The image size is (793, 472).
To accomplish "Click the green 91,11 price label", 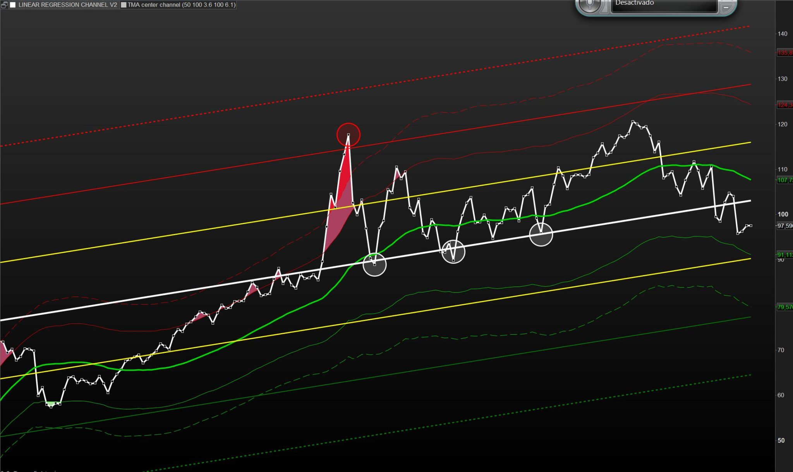I will [784, 255].
